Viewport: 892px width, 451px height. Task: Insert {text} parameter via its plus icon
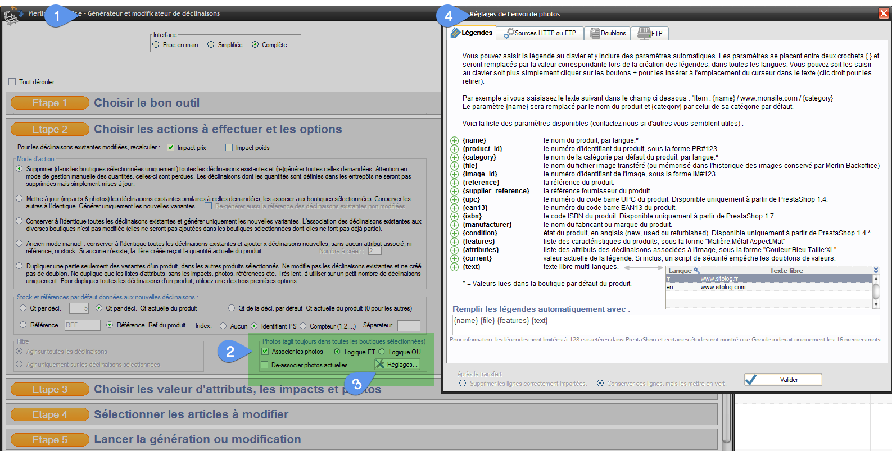(x=454, y=267)
